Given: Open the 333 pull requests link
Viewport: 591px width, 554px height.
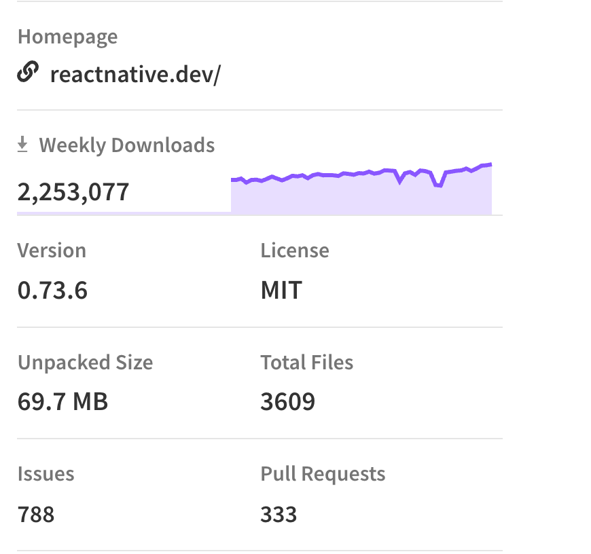Looking at the screenshot, I should (279, 514).
